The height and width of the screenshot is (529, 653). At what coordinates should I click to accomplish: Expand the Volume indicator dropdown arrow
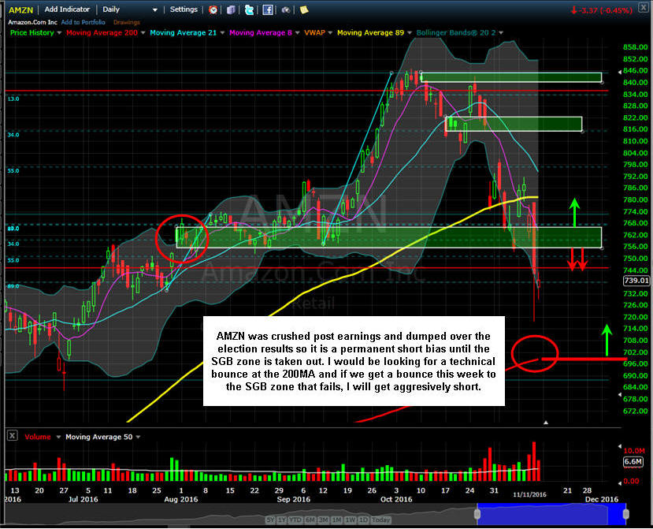[58, 437]
